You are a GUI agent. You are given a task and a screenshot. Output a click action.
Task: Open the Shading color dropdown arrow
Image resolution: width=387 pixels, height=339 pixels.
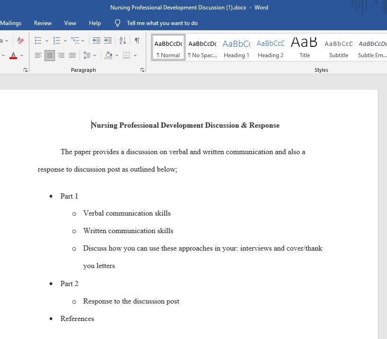click(x=117, y=55)
